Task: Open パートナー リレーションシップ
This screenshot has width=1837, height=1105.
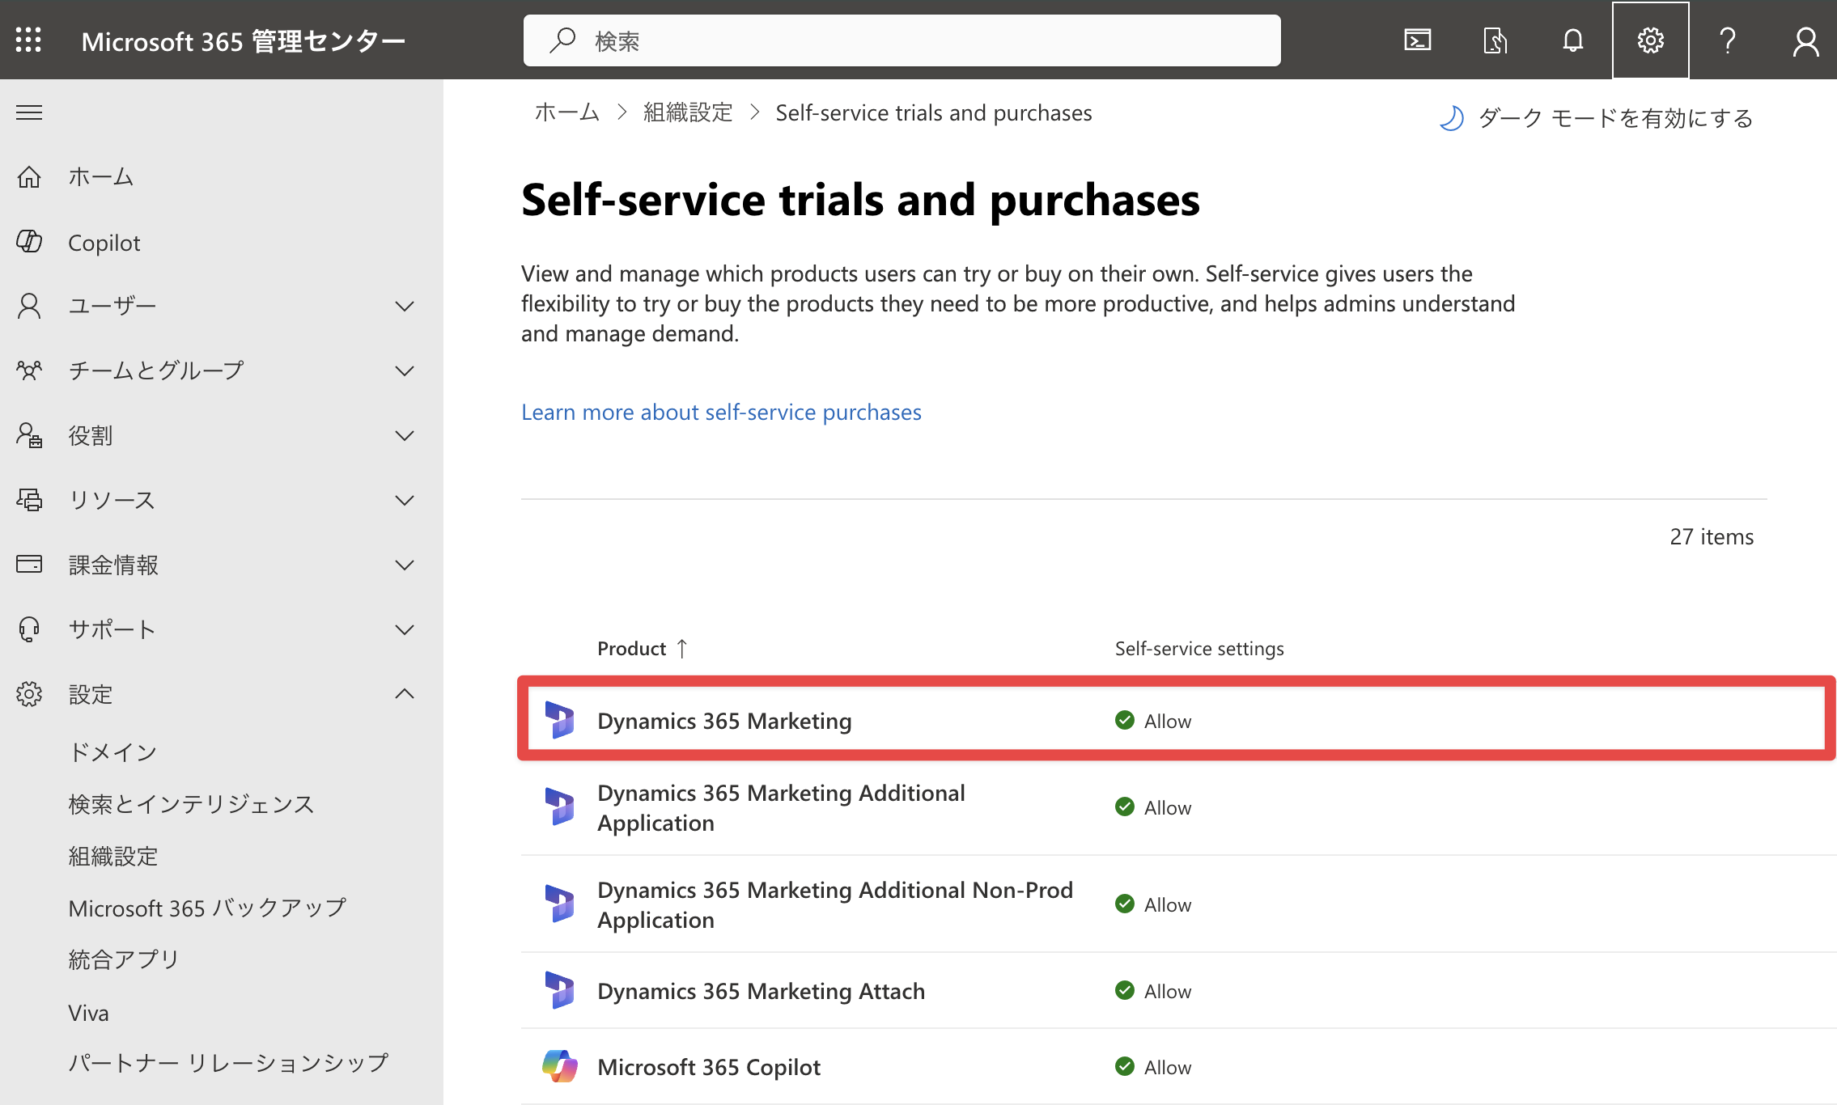Action: click(x=228, y=1063)
